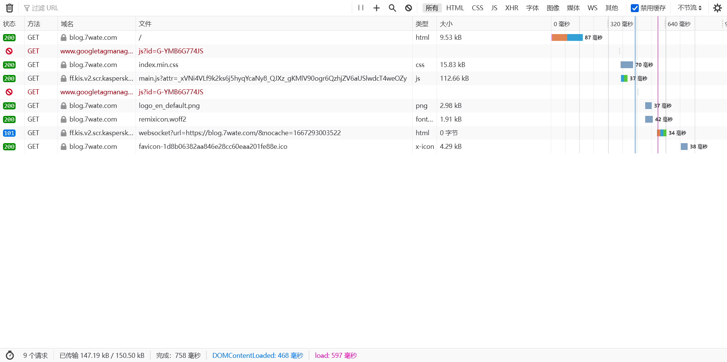Open the 不节流 throttling dropdown
This screenshot has width=727, height=362.
click(689, 8)
